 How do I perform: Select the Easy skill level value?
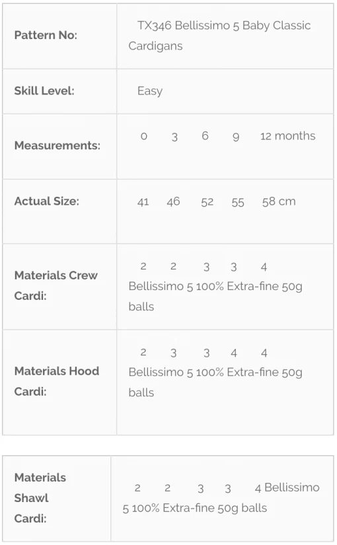(x=150, y=91)
